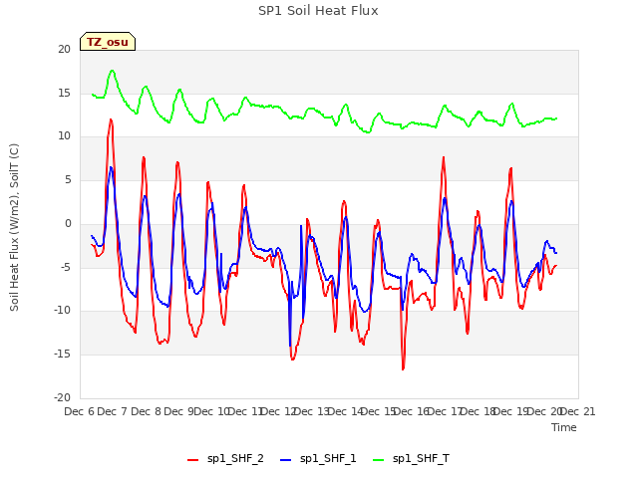This screenshot has height=478, width=638.
Task: Click the Dec 7 x-axis tick label
Action: (x=113, y=411)
